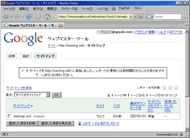The width and height of the screenshot is (190, 138).
Task: Click the Google search box
Action: [x=167, y=17]
